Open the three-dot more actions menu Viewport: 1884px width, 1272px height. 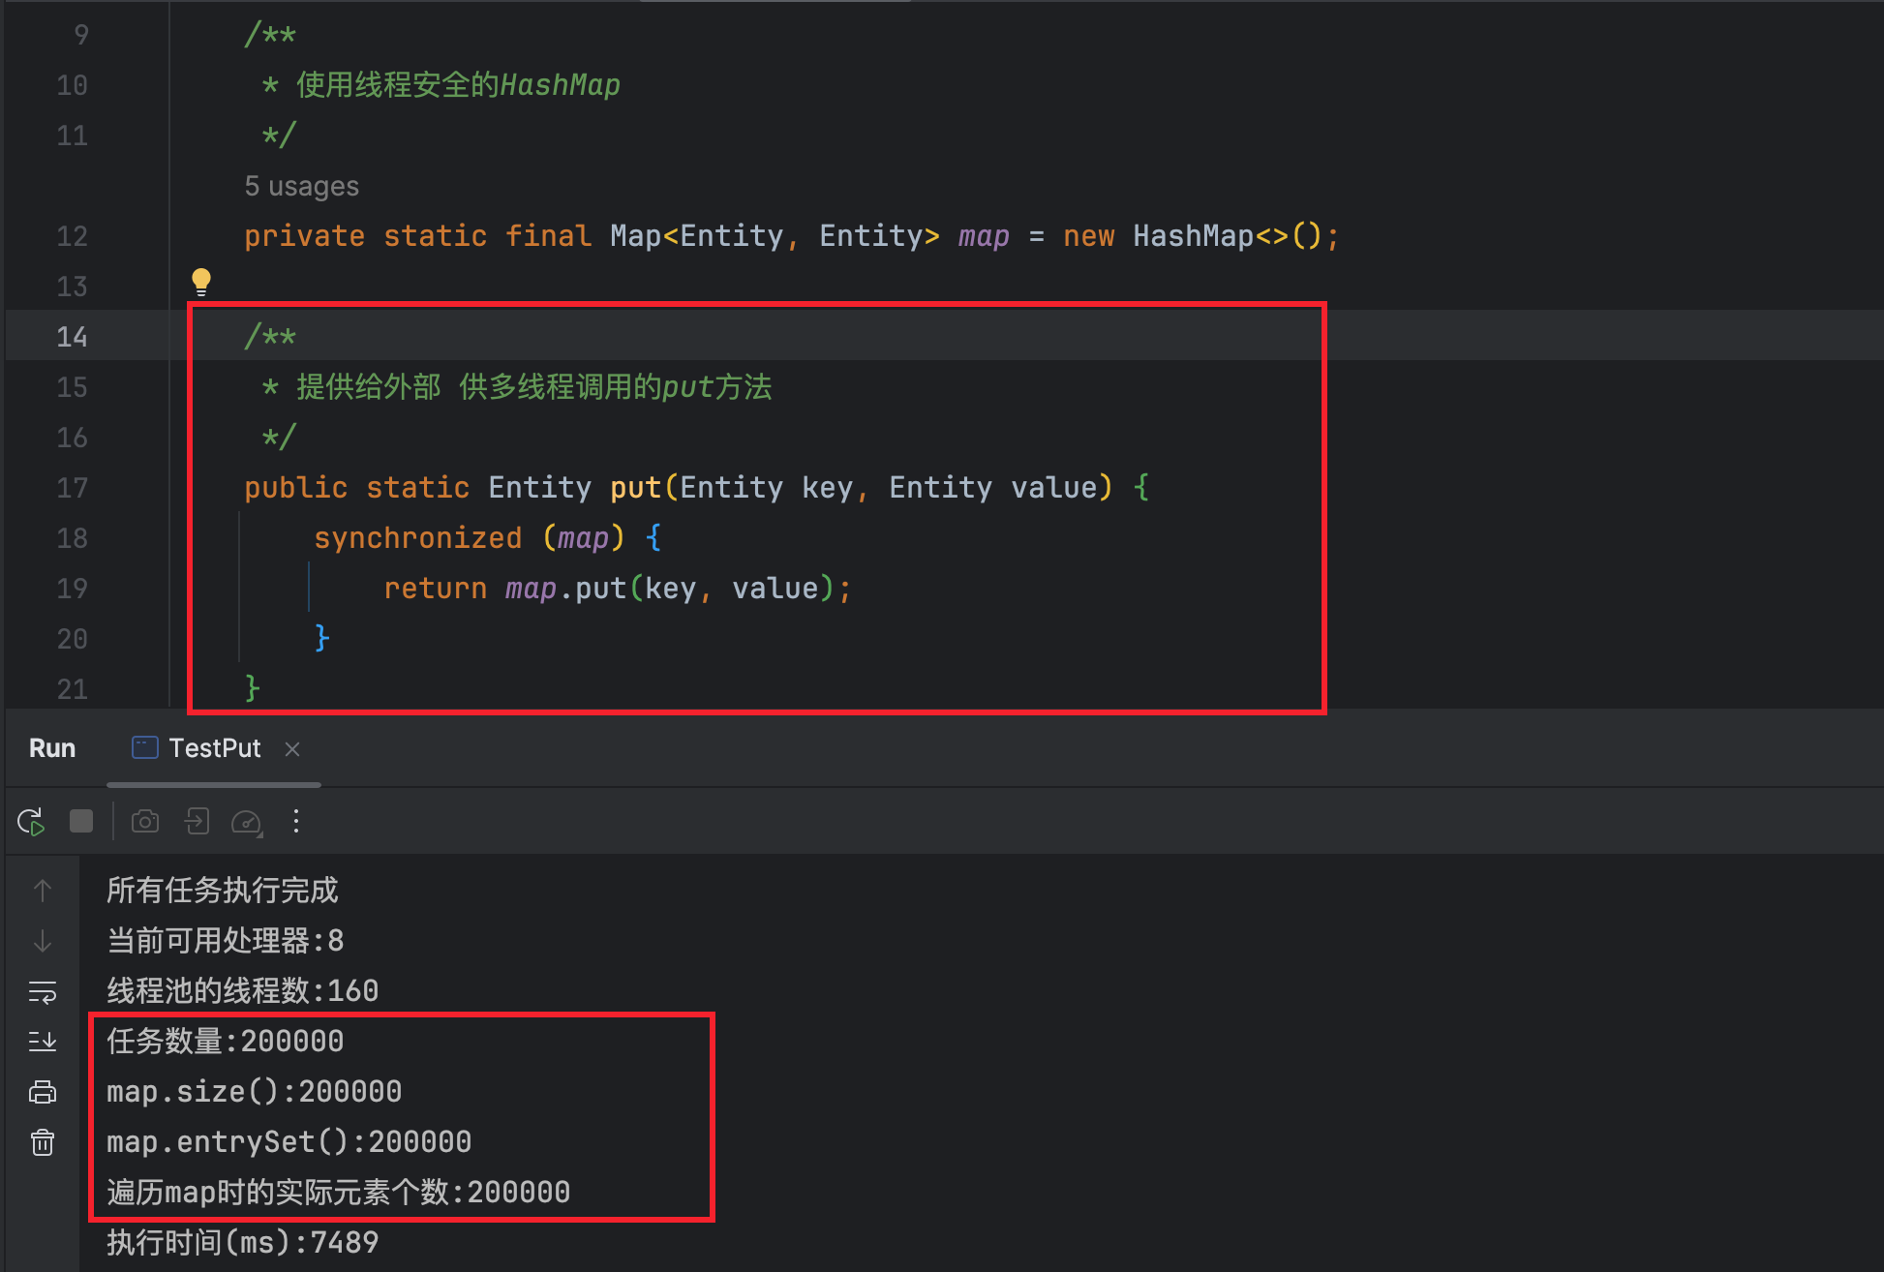click(296, 822)
